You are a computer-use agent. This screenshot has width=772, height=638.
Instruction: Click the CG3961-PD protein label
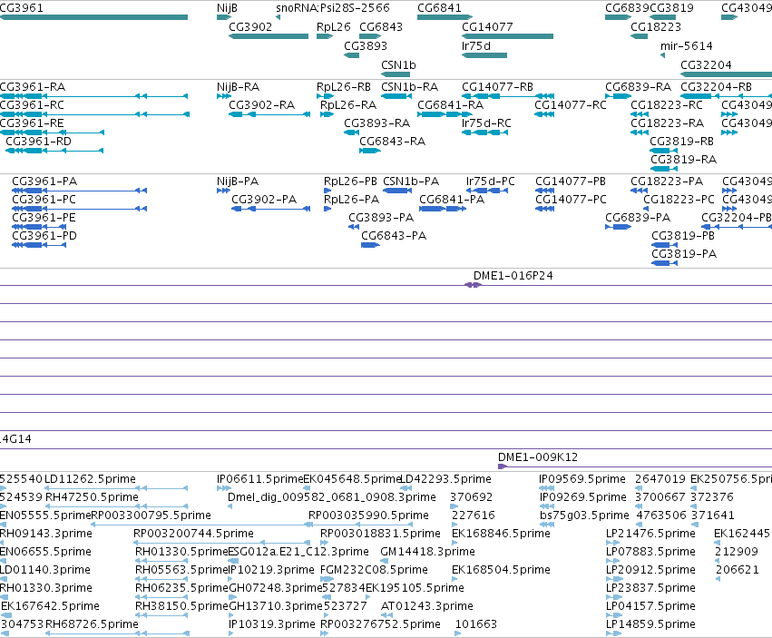[44, 236]
